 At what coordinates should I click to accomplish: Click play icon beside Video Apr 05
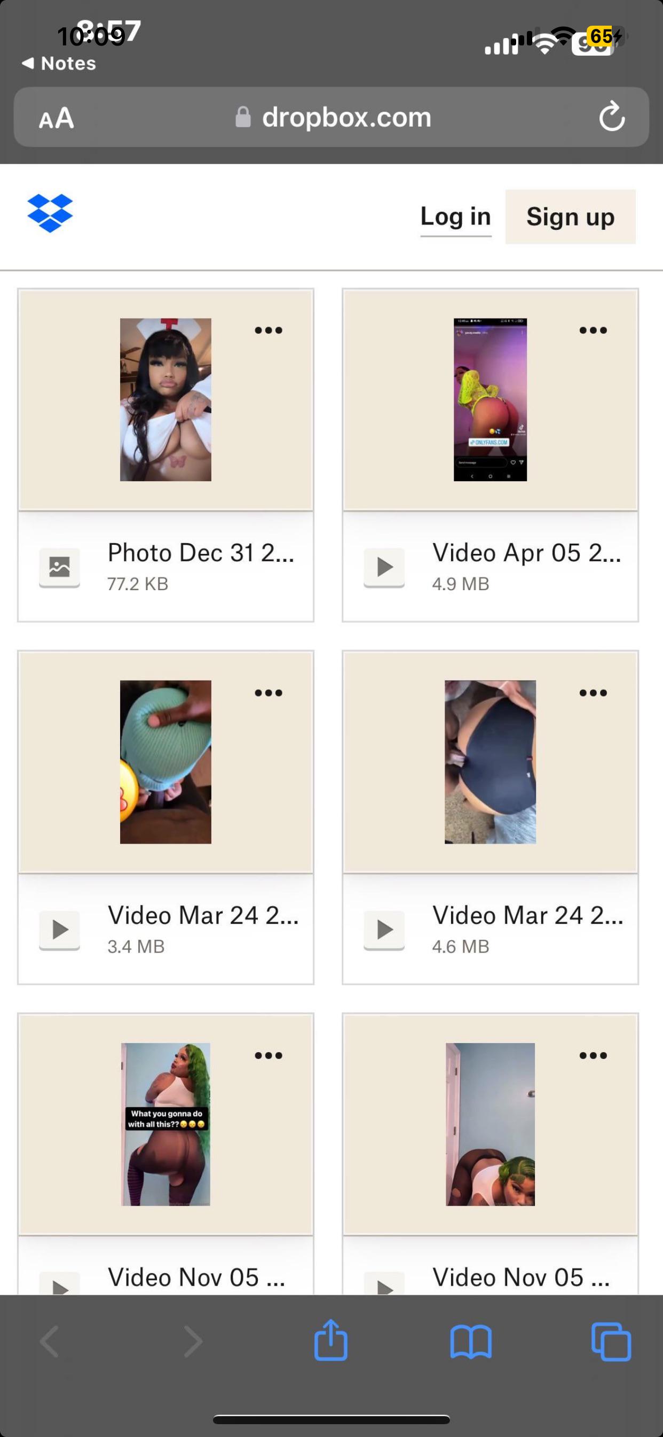(384, 567)
